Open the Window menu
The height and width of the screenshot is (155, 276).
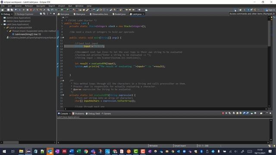tap(79, 6)
